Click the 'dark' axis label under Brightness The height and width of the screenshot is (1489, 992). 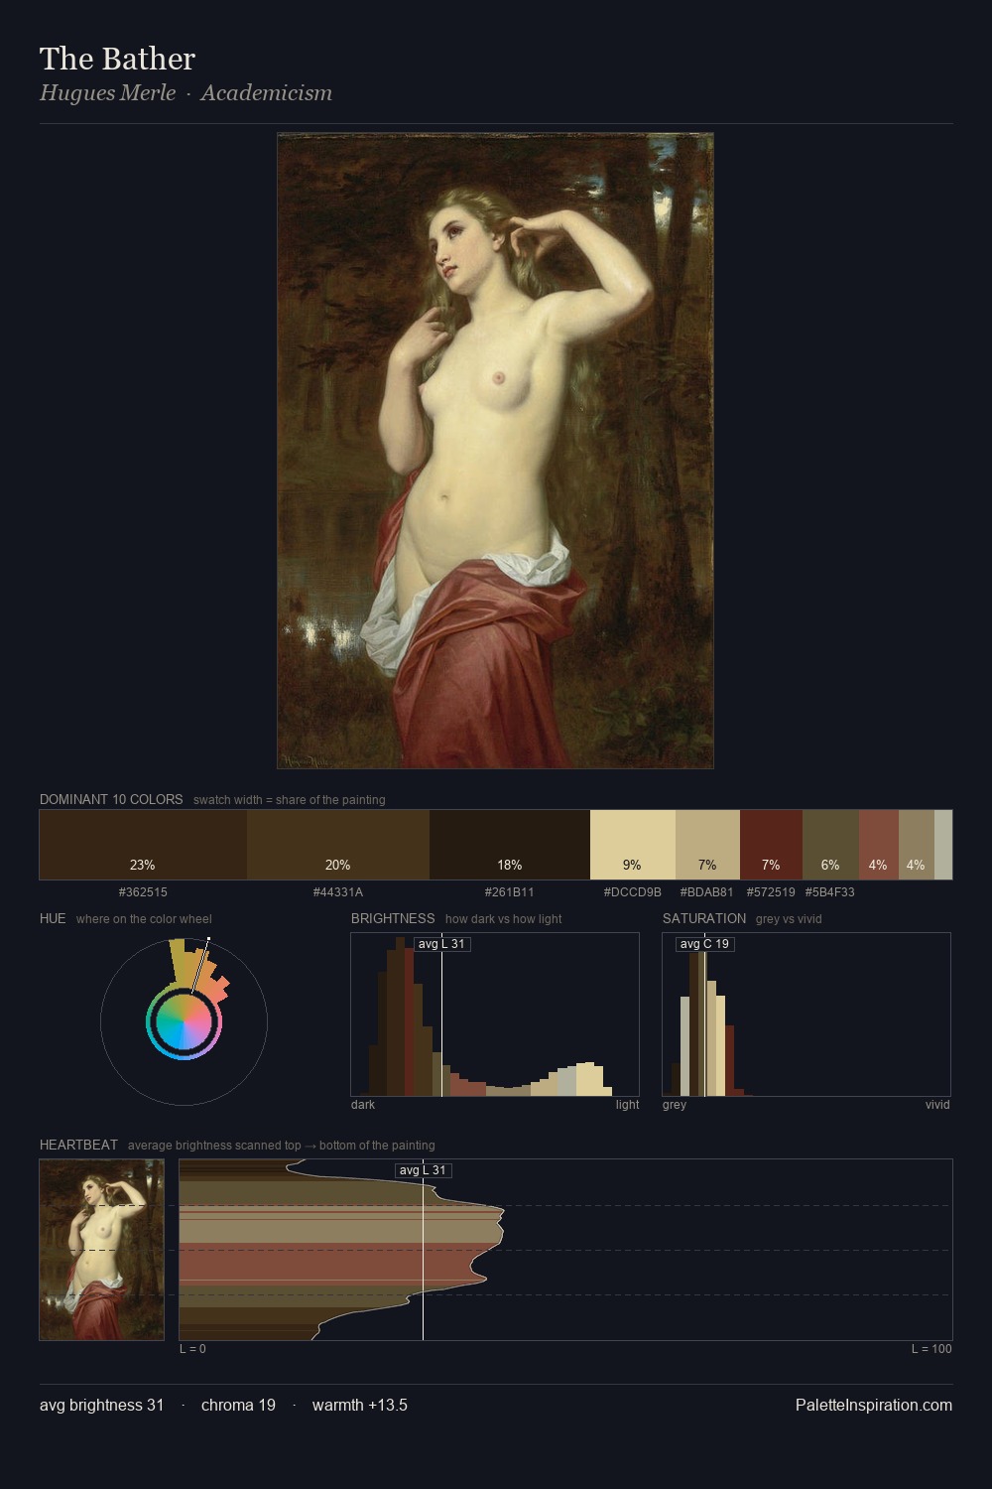click(x=363, y=1105)
